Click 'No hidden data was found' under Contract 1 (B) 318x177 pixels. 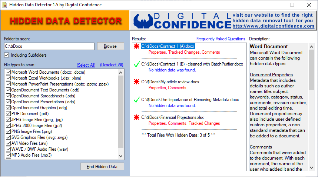(172, 70)
